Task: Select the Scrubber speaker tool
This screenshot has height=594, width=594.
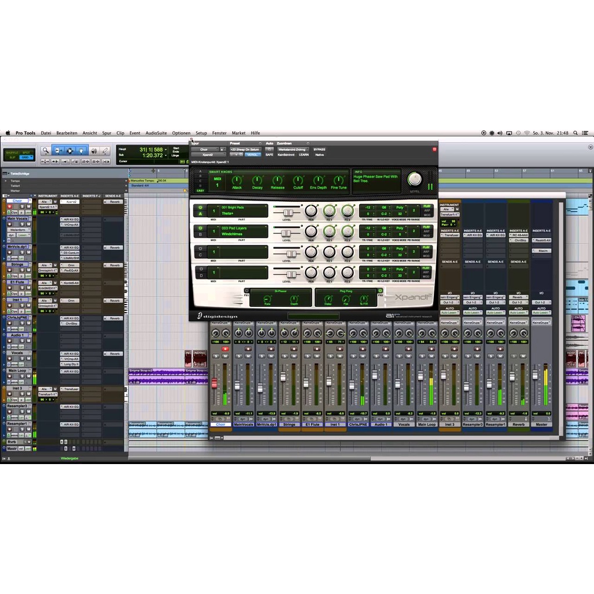Action: tap(94, 151)
